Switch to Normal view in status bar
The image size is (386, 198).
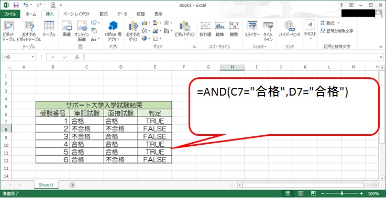coord(288,193)
